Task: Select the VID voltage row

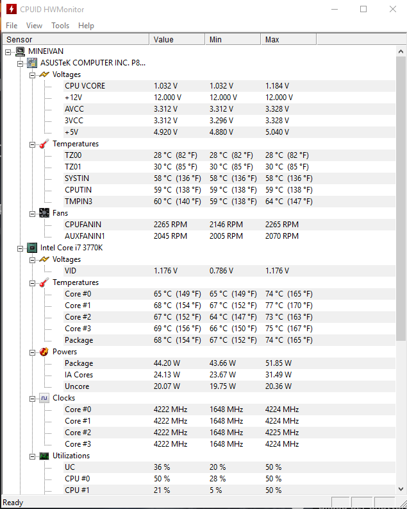Action: click(x=229, y=271)
